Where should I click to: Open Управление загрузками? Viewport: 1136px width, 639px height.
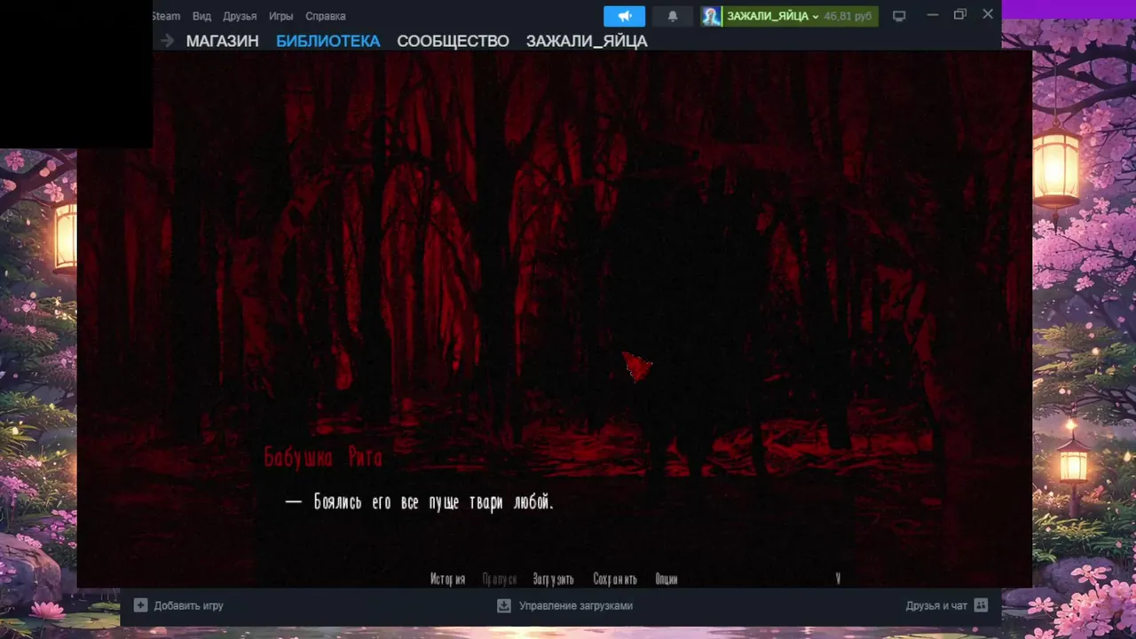[x=576, y=605]
